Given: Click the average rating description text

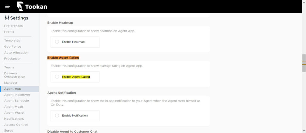Looking at the screenshot, I should (x=97, y=66).
